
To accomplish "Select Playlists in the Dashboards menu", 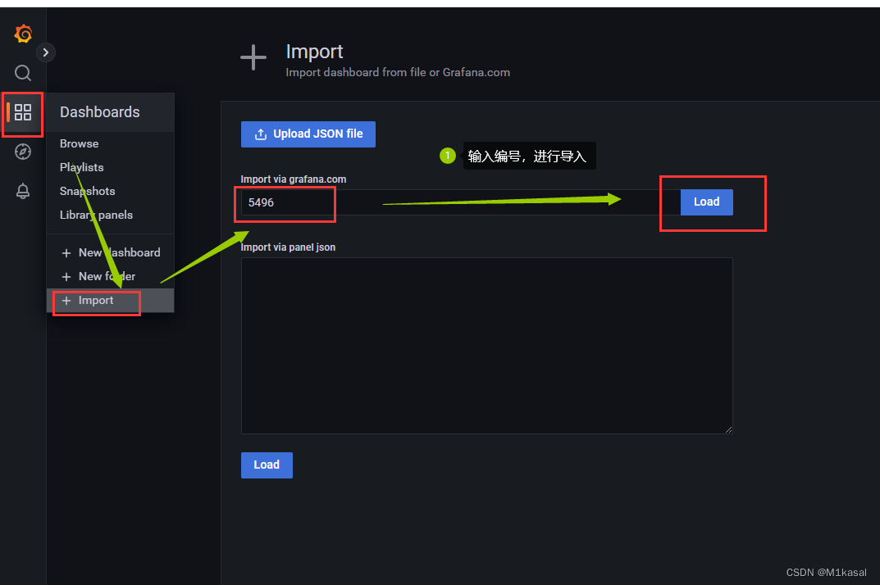I will pyautogui.click(x=82, y=167).
